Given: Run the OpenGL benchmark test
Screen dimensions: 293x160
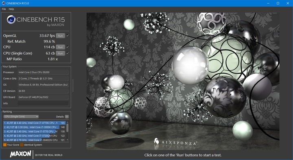Looking at the screenshot, I should [60, 36].
